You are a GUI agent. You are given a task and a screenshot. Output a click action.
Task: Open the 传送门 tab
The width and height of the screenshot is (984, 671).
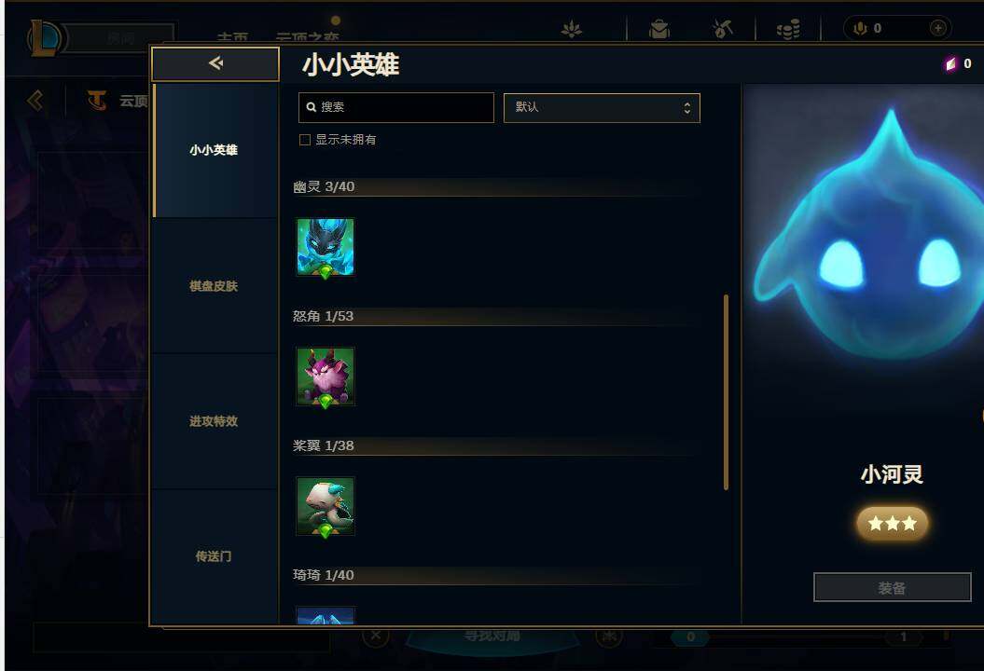click(x=215, y=557)
